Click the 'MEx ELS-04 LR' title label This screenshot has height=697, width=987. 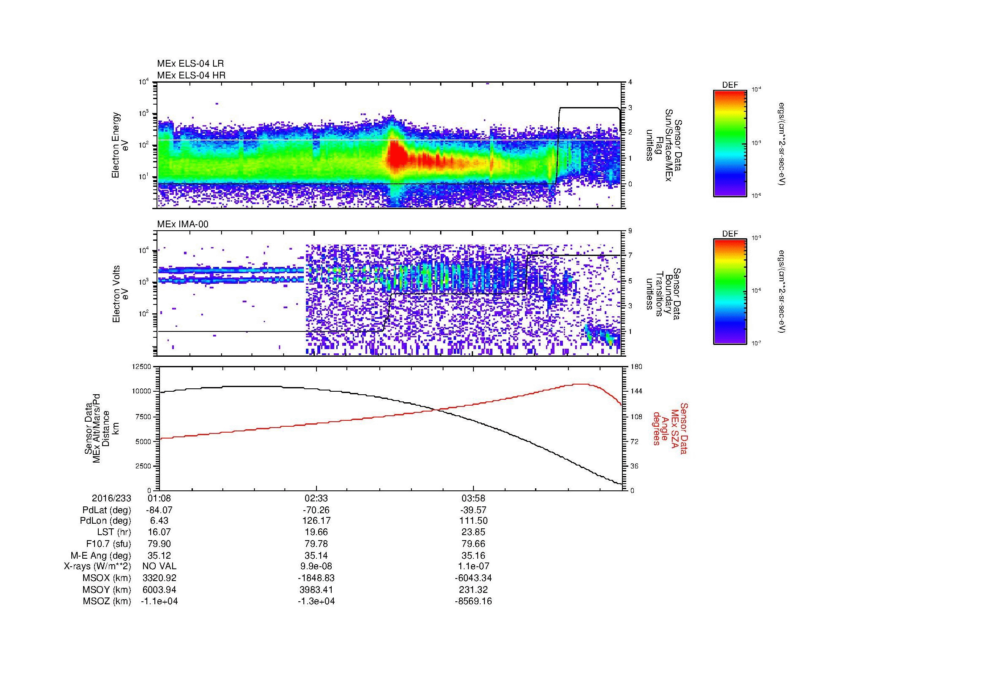190,64
